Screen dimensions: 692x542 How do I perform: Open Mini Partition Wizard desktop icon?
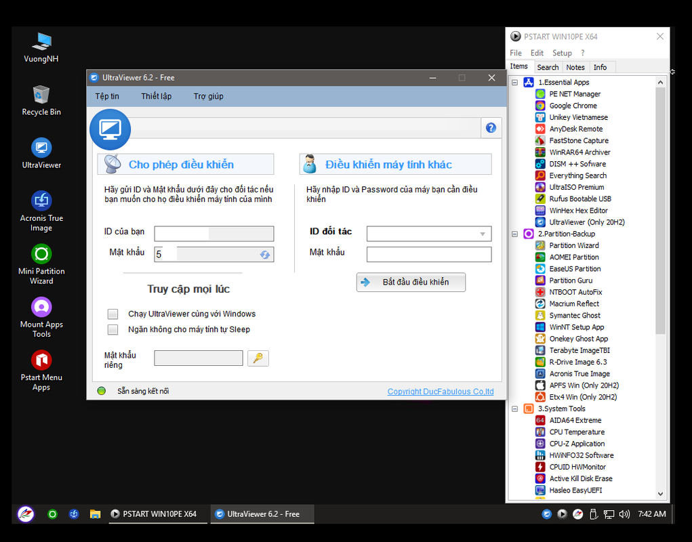tap(41, 254)
